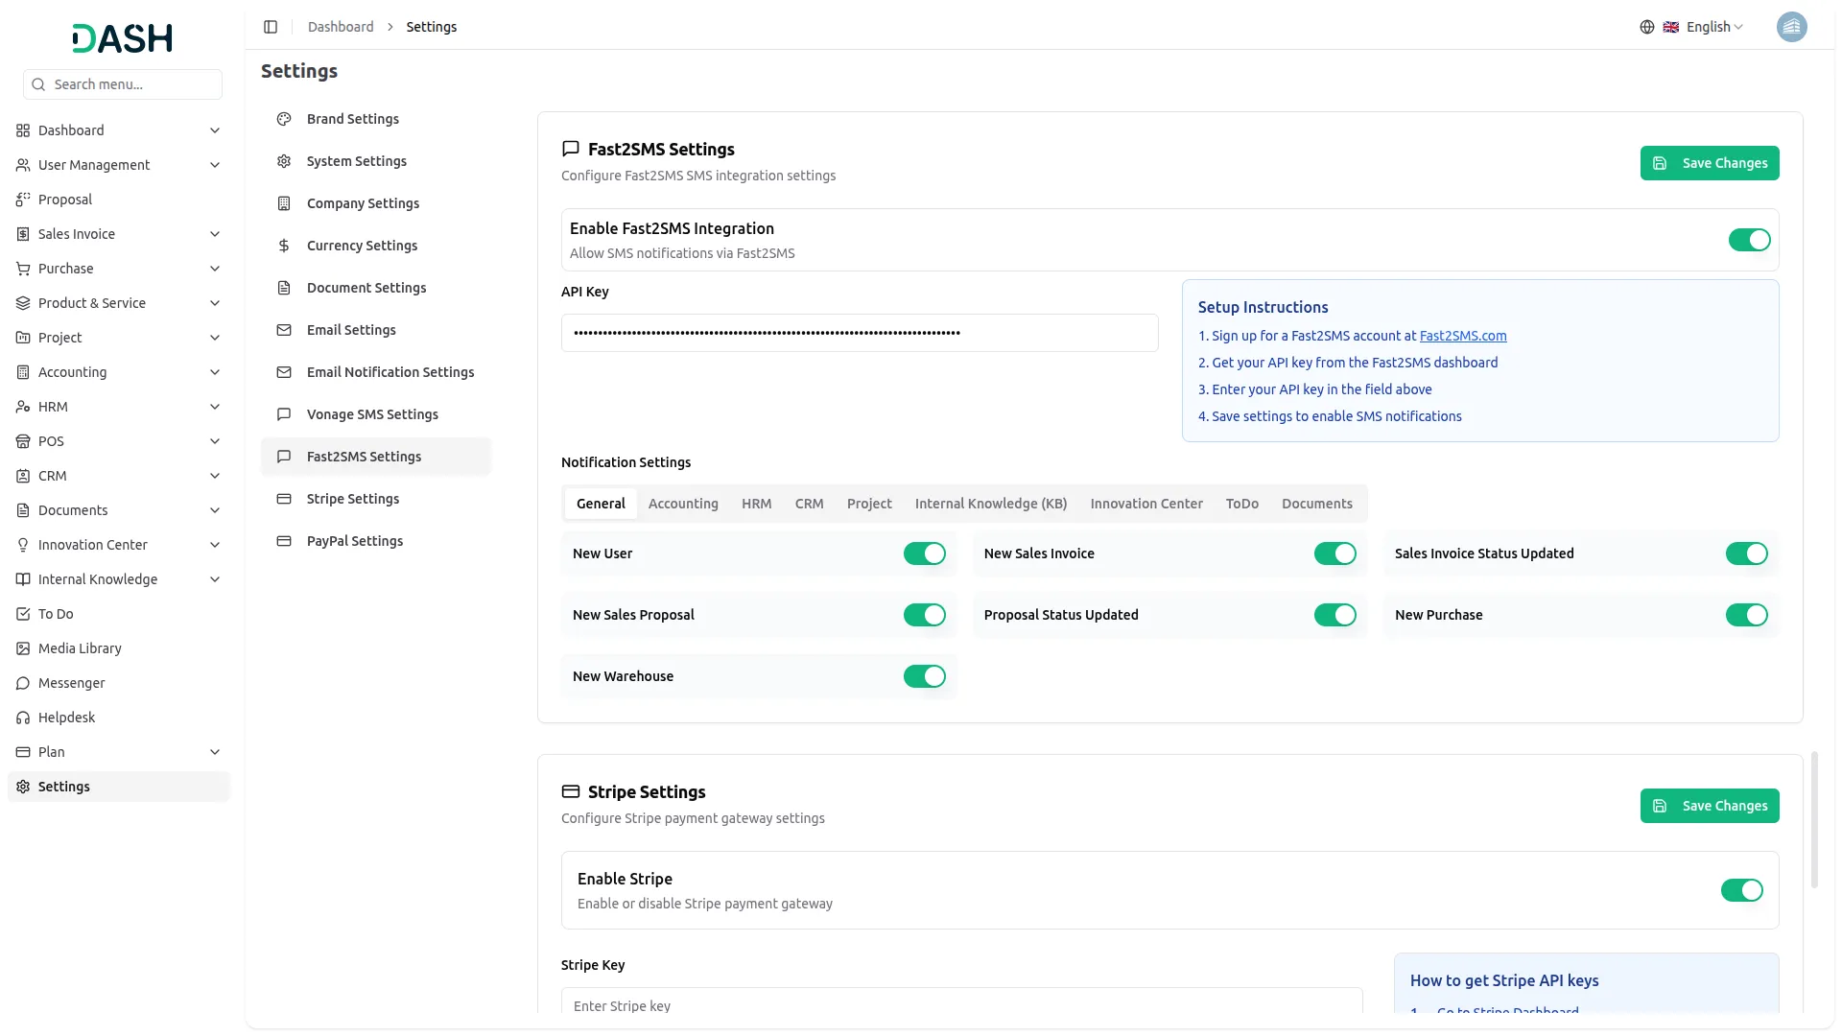
Task: Click the Purchase cart icon
Action: point(23,269)
